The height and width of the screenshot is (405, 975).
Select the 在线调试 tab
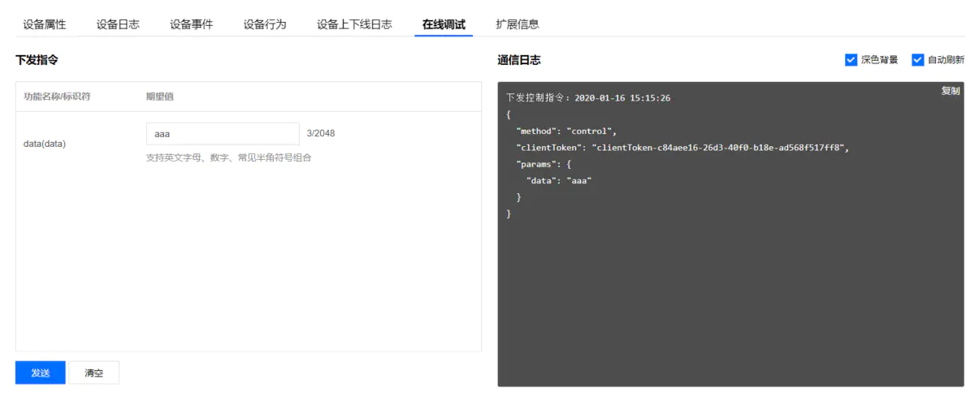(x=444, y=24)
